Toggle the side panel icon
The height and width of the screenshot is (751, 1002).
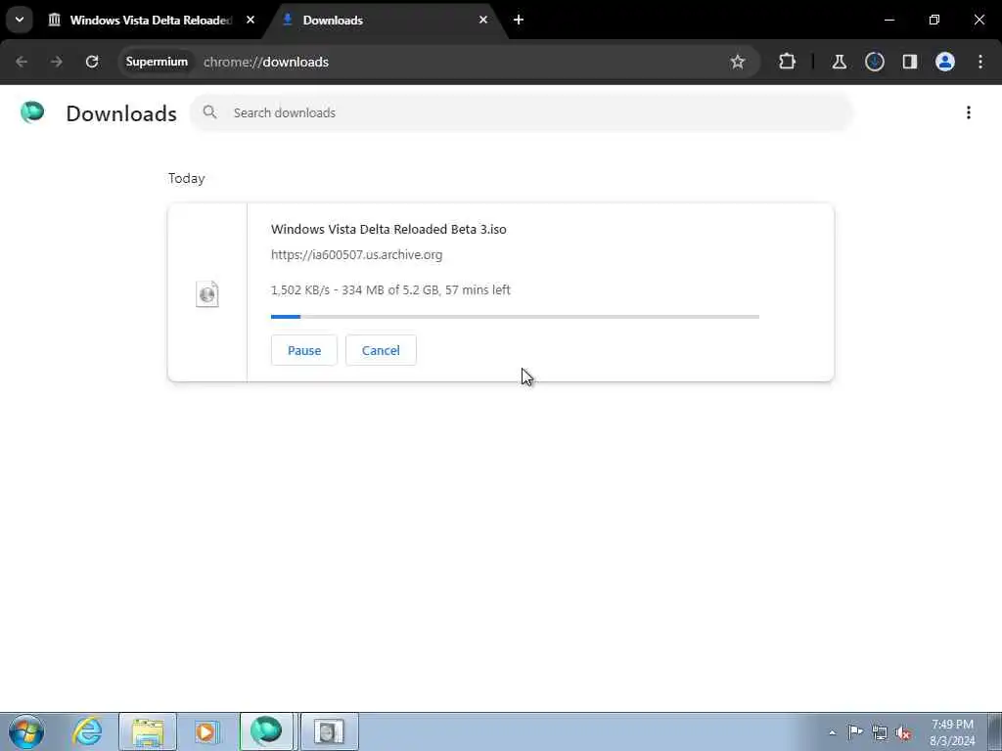pyautogui.click(x=910, y=62)
